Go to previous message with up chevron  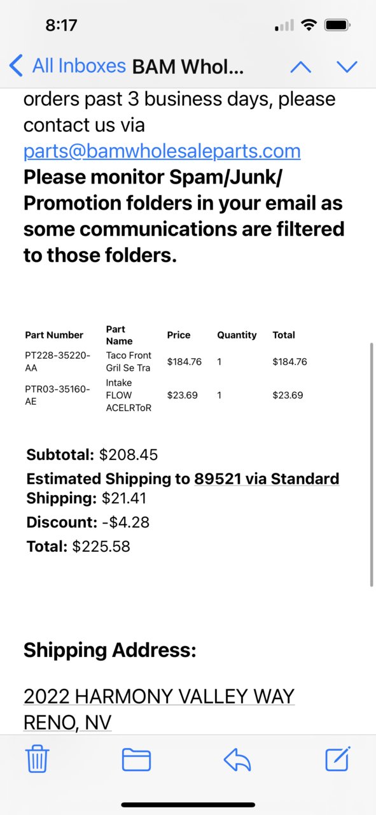coord(301,66)
